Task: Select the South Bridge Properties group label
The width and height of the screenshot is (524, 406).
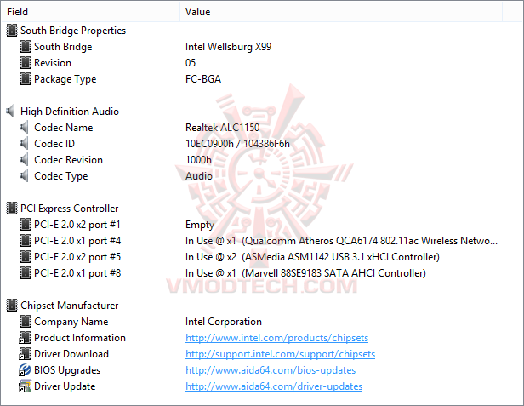Action: [x=73, y=31]
